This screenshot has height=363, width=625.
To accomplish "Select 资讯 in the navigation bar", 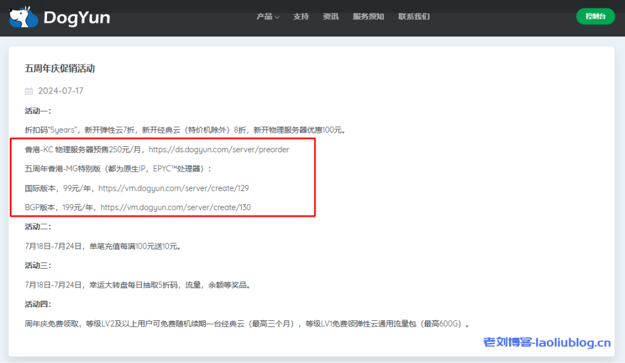I will (x=331, y=17).
